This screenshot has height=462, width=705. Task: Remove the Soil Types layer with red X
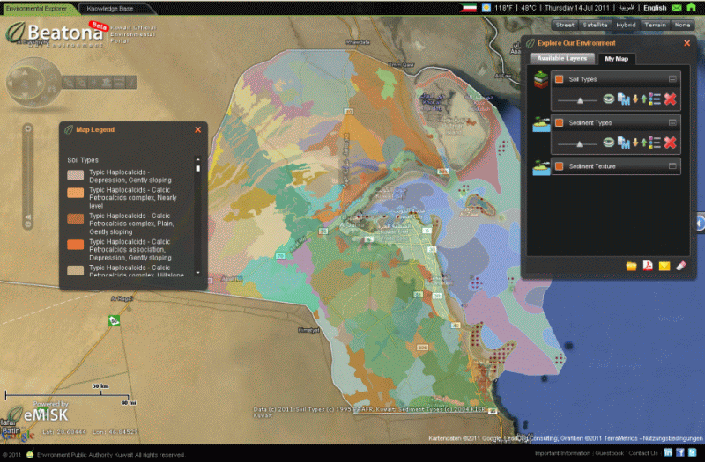pos(670,99)
